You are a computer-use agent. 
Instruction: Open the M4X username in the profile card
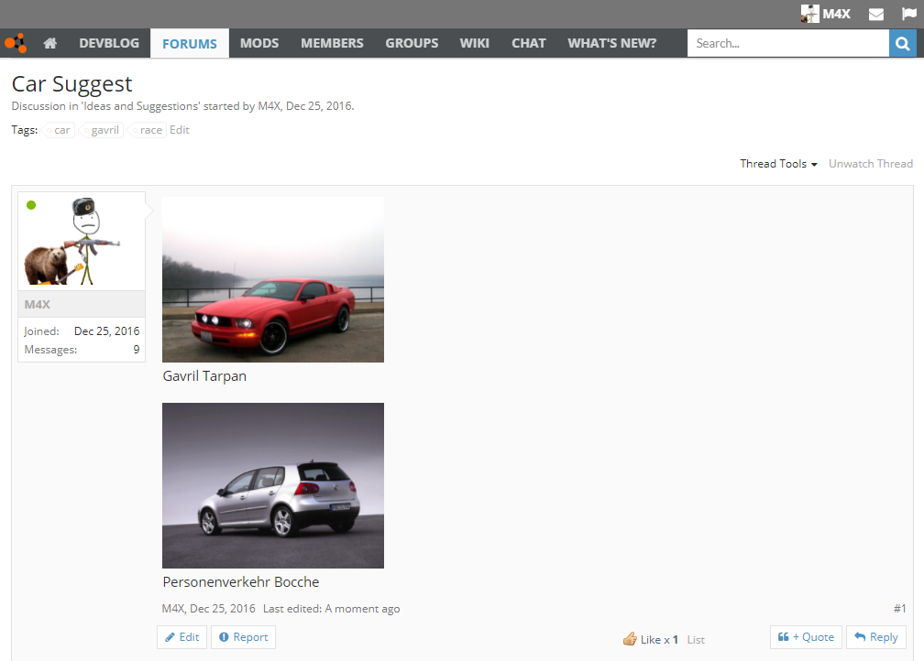coord(37,304)
